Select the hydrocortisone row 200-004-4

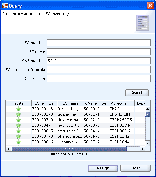76,125
